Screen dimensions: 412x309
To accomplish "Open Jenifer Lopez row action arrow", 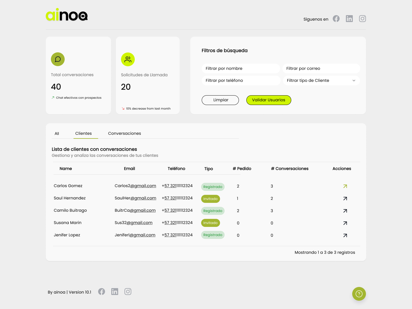I will pos(345,235).
